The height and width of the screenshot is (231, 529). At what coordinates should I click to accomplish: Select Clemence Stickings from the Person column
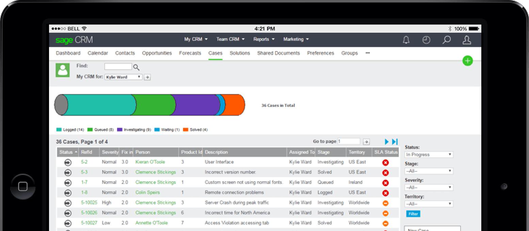pos(156,172)
